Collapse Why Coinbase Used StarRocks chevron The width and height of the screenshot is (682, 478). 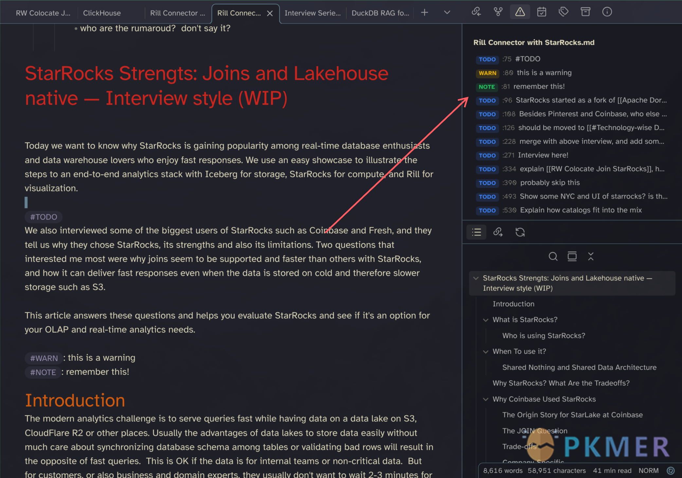486,399
